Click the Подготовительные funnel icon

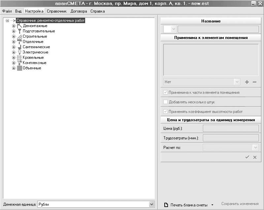(x=19, y=31)
